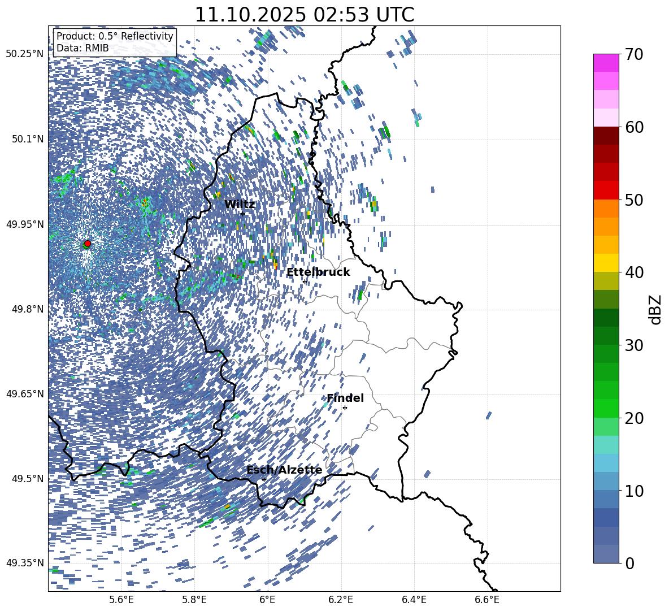Click the title '11.10.2025 02:53 UTC'
The width and height of the screenshot is (669, 611).
(305, 15)
